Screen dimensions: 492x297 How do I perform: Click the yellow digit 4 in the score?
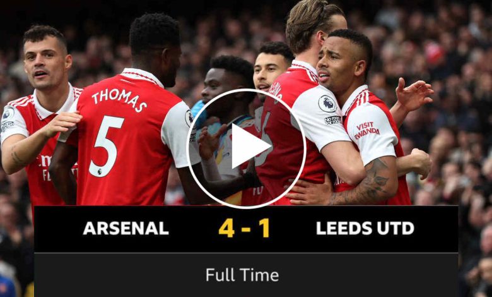[226, 228]
